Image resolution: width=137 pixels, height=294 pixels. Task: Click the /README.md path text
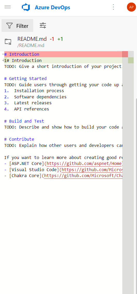pyautogui.click(x=31, y=45)
